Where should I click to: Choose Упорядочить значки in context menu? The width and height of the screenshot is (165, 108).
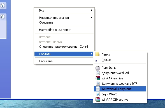pos(64,18)
